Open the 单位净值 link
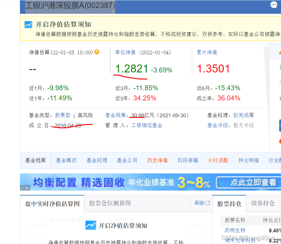Image resolution: width=281 pixels, height=244 pixels. (125, 52)
